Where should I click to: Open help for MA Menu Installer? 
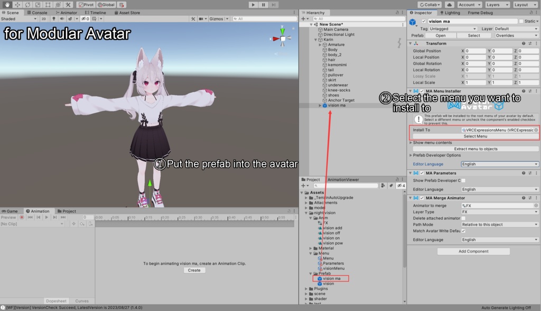click(524, 91)
